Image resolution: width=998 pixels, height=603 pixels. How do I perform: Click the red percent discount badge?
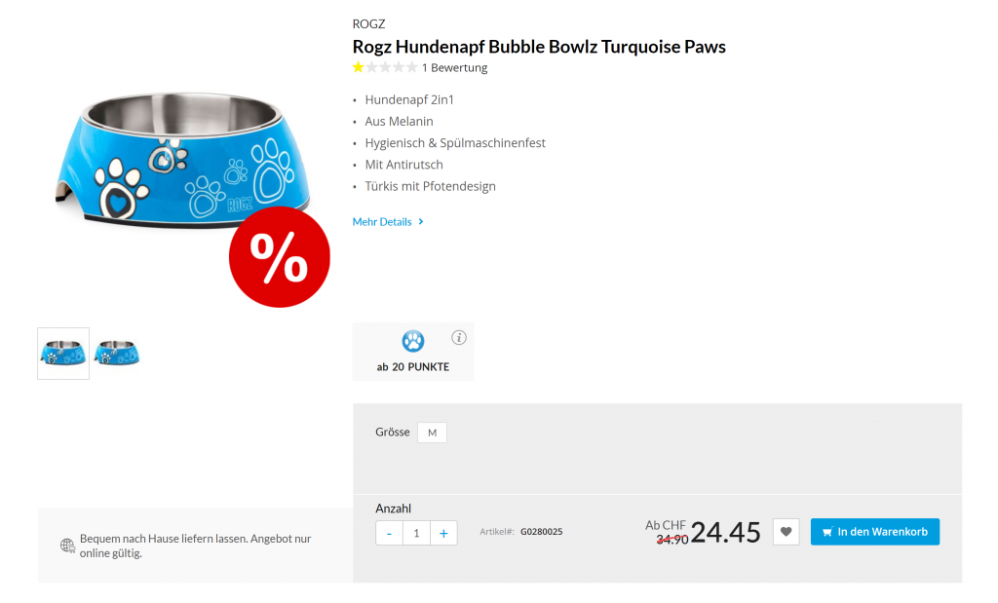pos(280,256)
